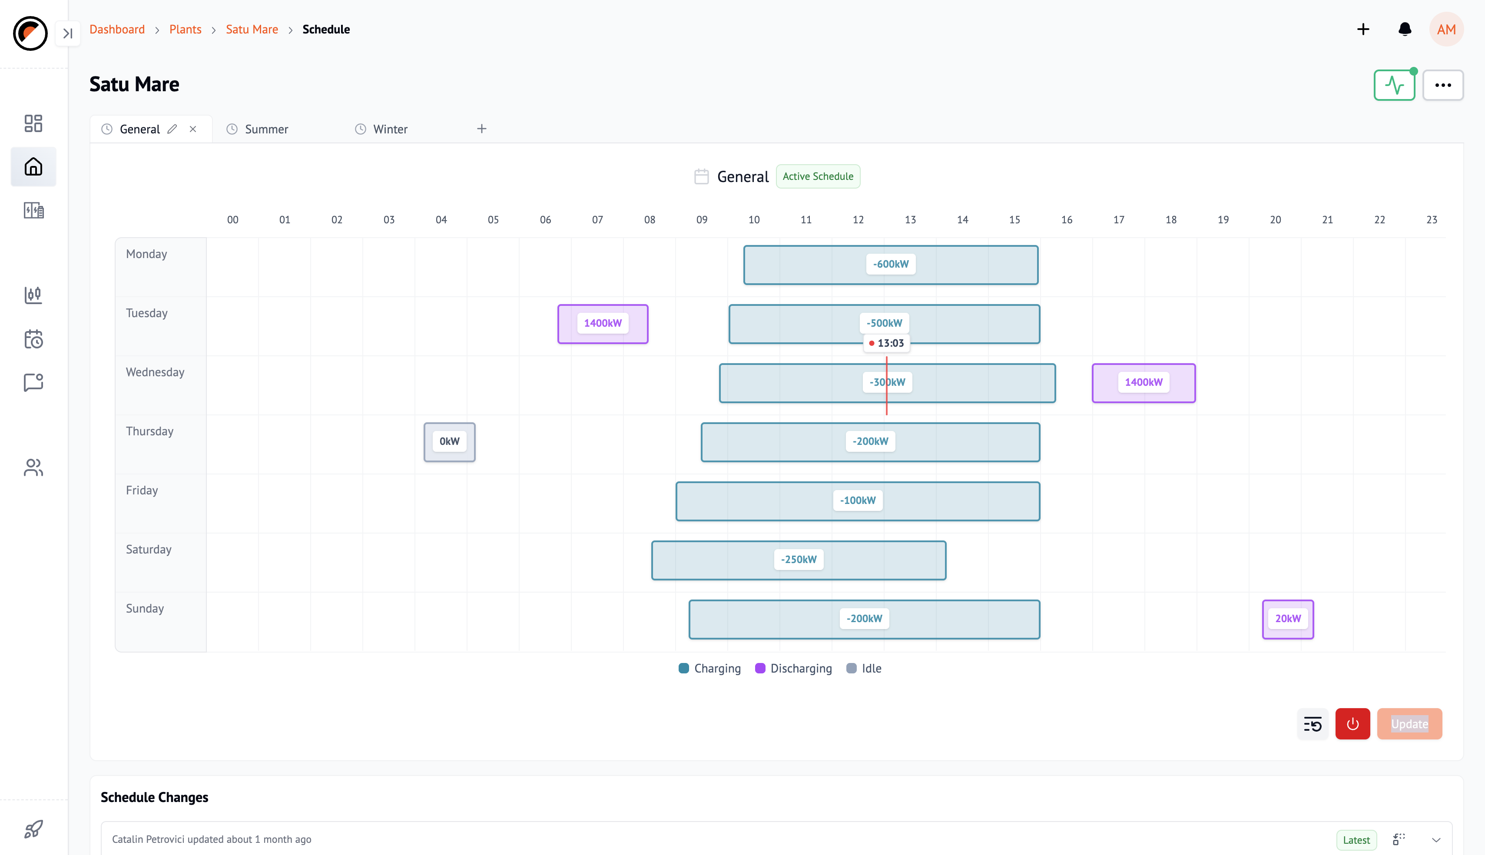1485x855 pixels.
Task: Click the revert schedule changes icon button
Action: click(1313, 724)
